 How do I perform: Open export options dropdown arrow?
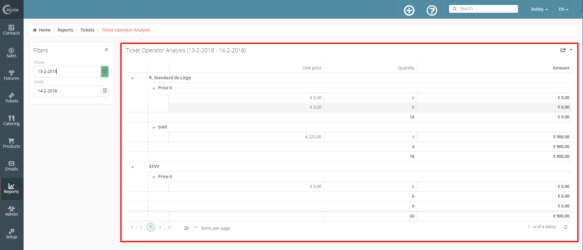click(x=571, y=50)
